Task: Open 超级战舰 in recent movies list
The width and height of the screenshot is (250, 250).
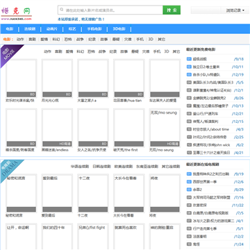Action: coord(200,59)
